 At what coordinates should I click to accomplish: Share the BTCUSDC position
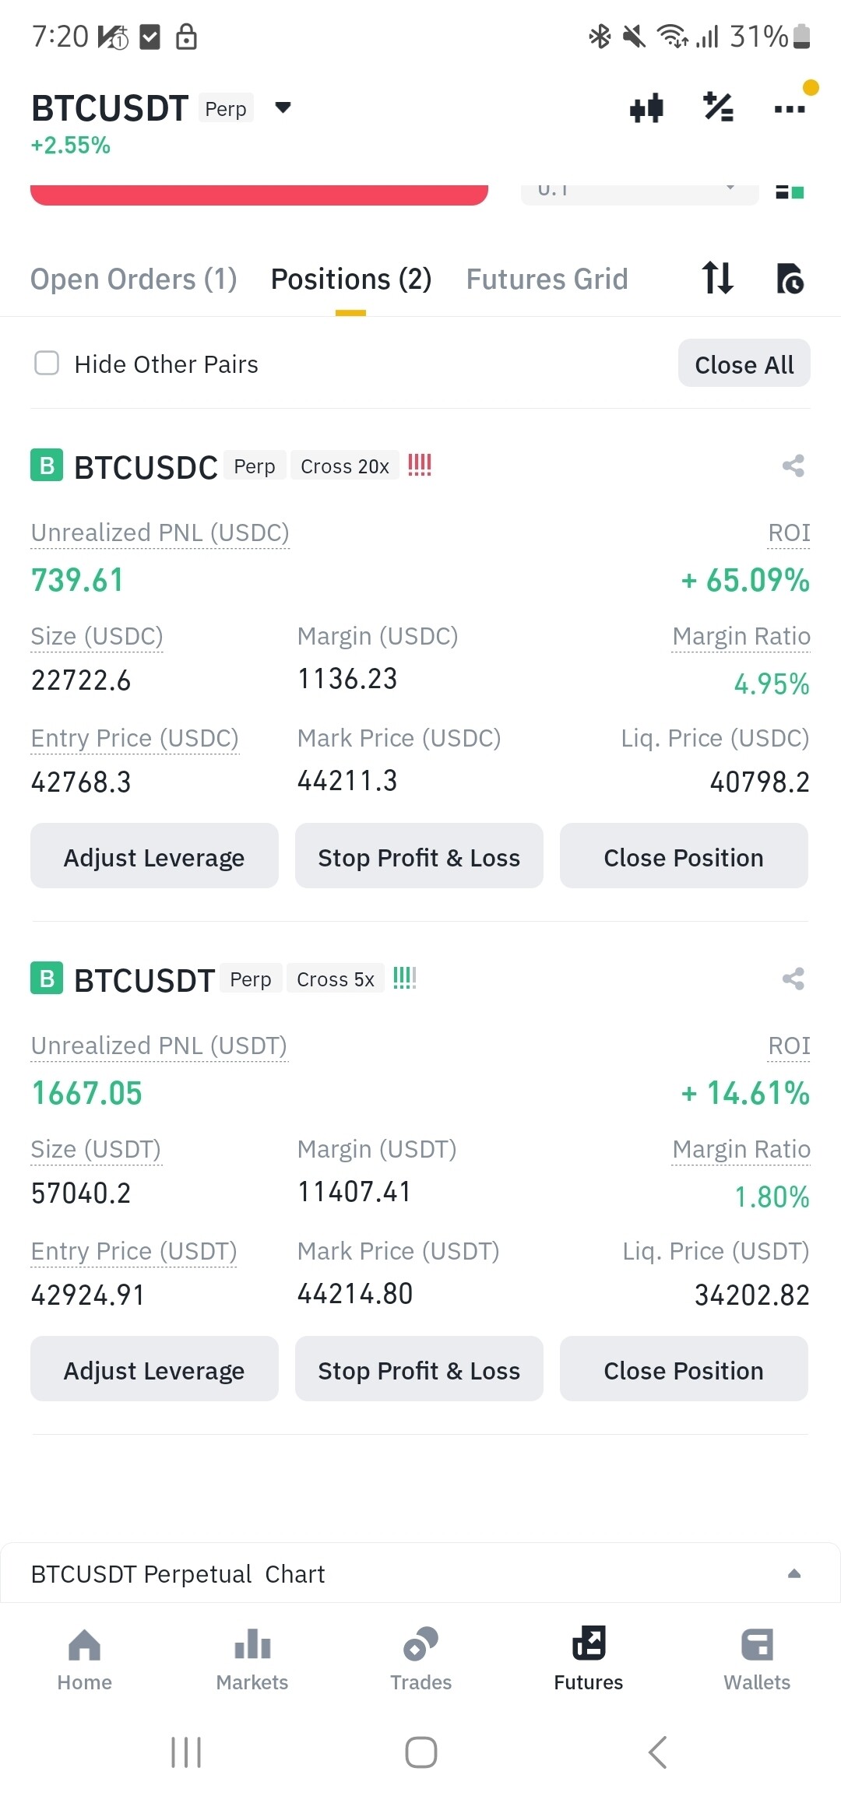(793, 466)
